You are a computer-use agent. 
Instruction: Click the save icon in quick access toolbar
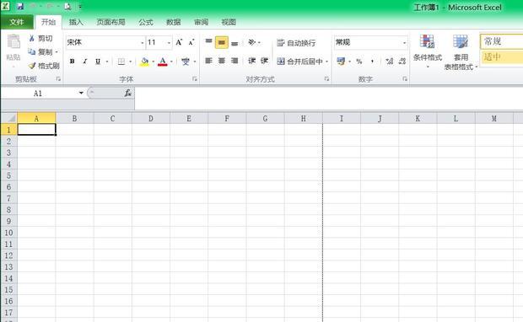tap(20, 7)
